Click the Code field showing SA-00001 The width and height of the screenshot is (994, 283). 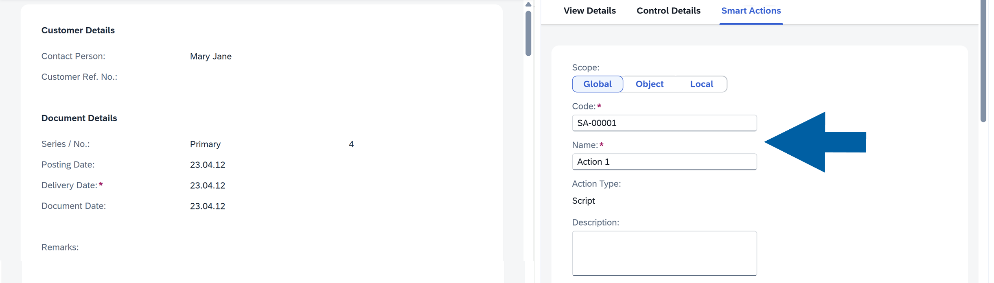(x=664, y=123)
